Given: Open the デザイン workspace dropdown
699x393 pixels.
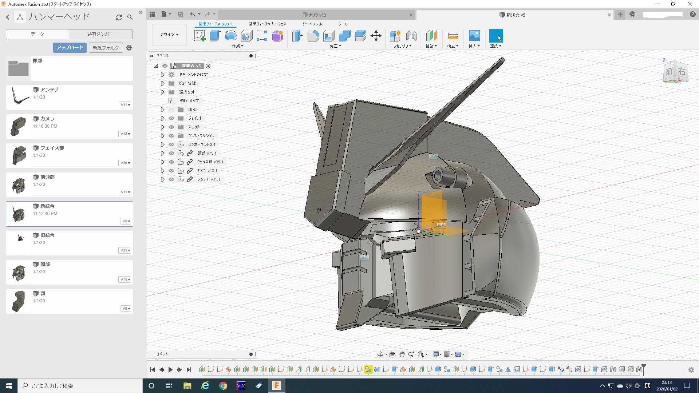Looking at the screenshot, I should coord(169,35).
